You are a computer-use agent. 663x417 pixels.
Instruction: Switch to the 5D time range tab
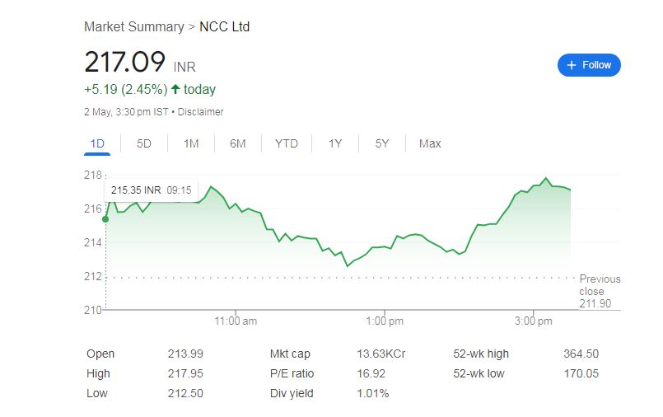(144, 143)
